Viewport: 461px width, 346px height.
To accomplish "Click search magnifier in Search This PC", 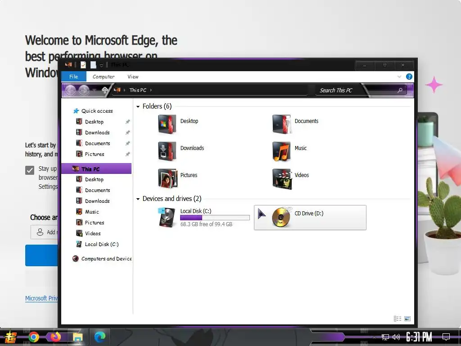I will coord(400,90).
